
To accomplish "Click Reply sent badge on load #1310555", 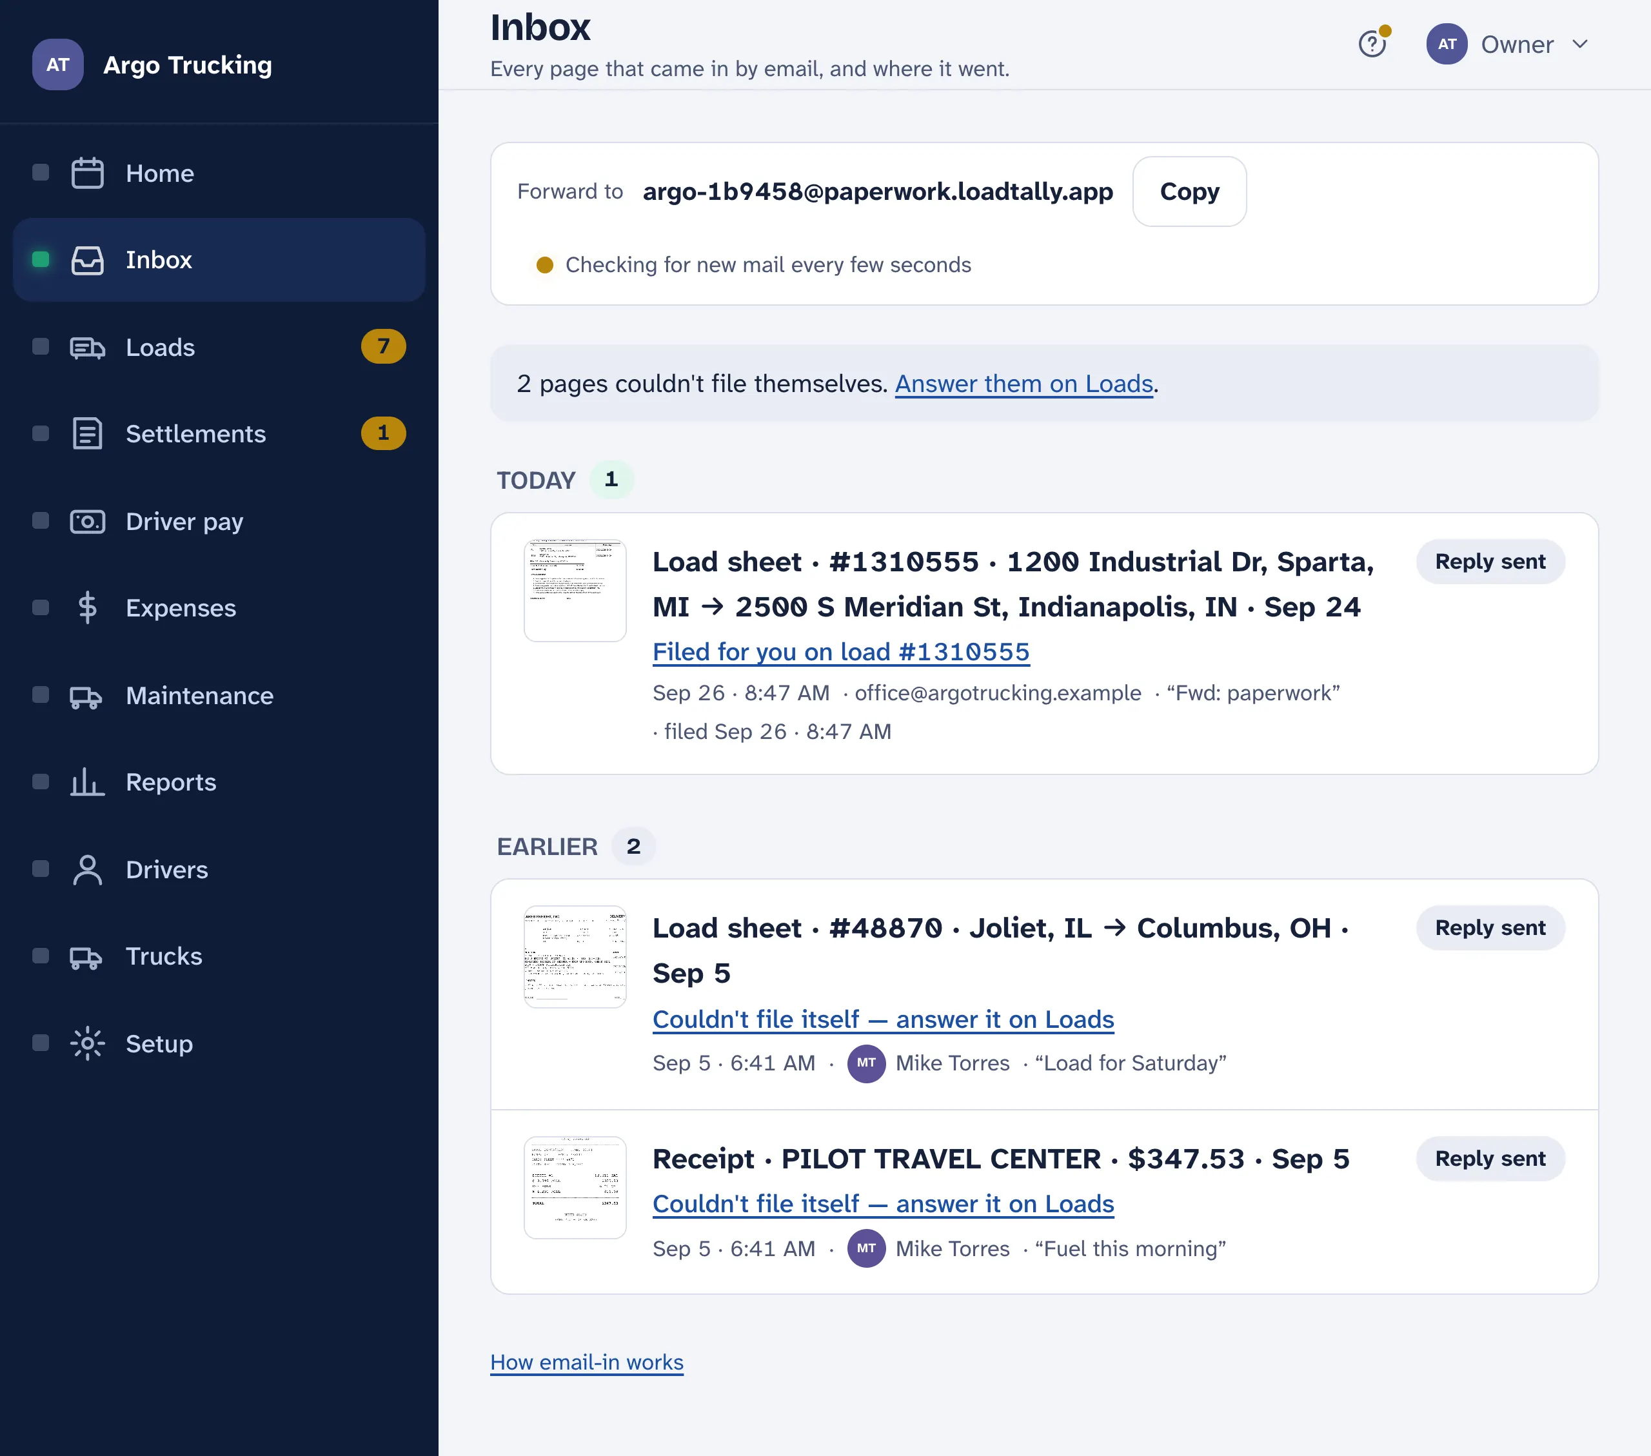I will (x=1490, y=561).
